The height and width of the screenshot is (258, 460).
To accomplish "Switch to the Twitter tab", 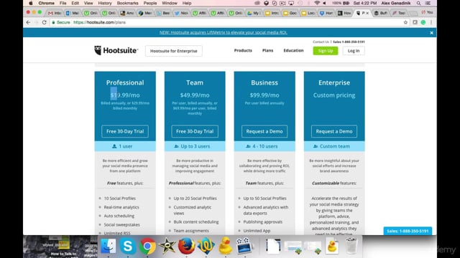I will [181, 13].
